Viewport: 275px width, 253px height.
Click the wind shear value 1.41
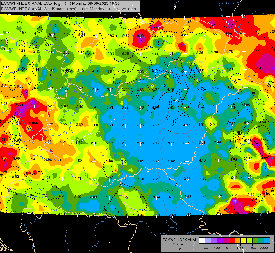(203, 196)
